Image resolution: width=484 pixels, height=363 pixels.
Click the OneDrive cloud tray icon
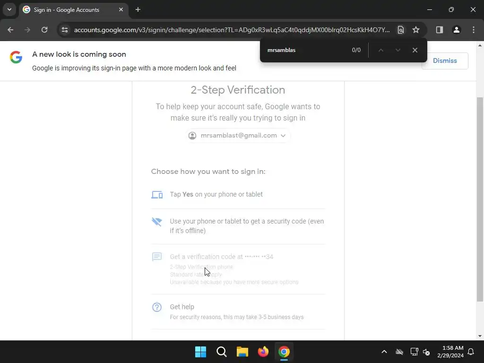click(399, 352)
